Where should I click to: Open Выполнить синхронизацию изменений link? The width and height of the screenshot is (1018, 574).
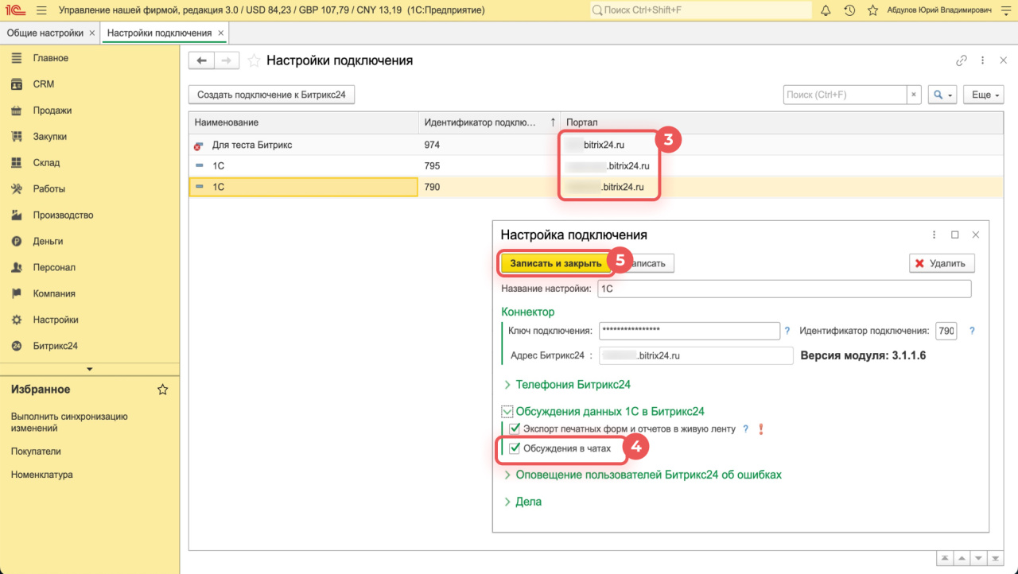(x=69, y=422)
